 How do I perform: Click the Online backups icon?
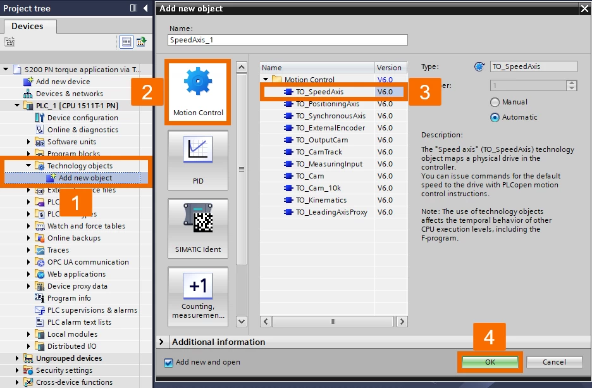(40, 238)
